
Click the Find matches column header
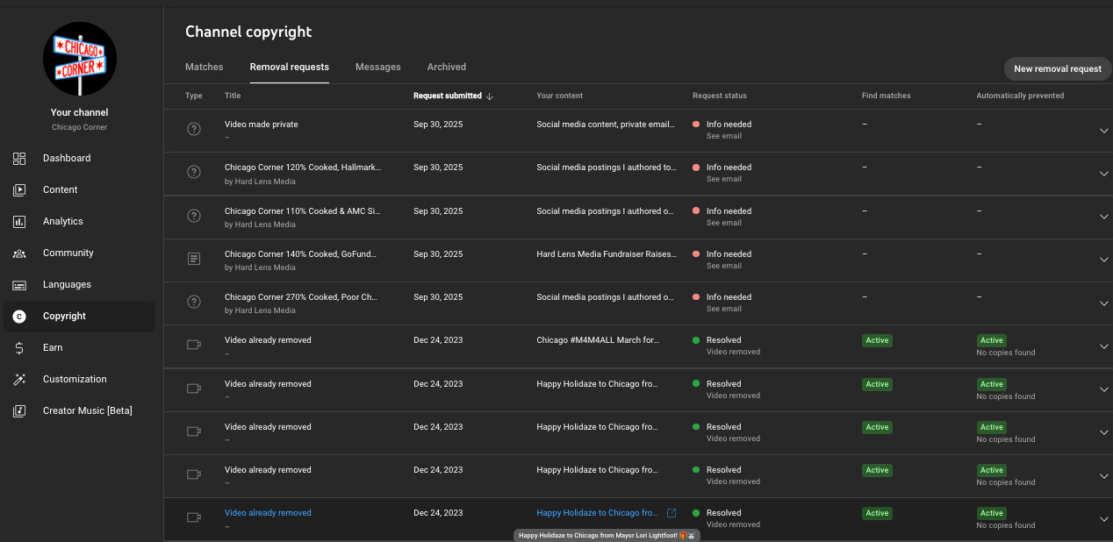tap(887, 96)
